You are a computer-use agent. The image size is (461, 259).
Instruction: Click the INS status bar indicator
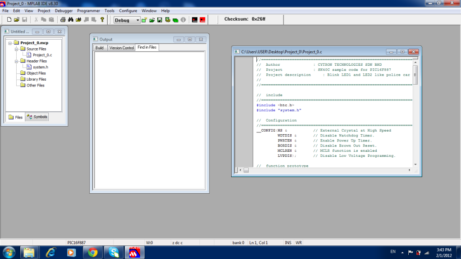[x=288, y=243]
